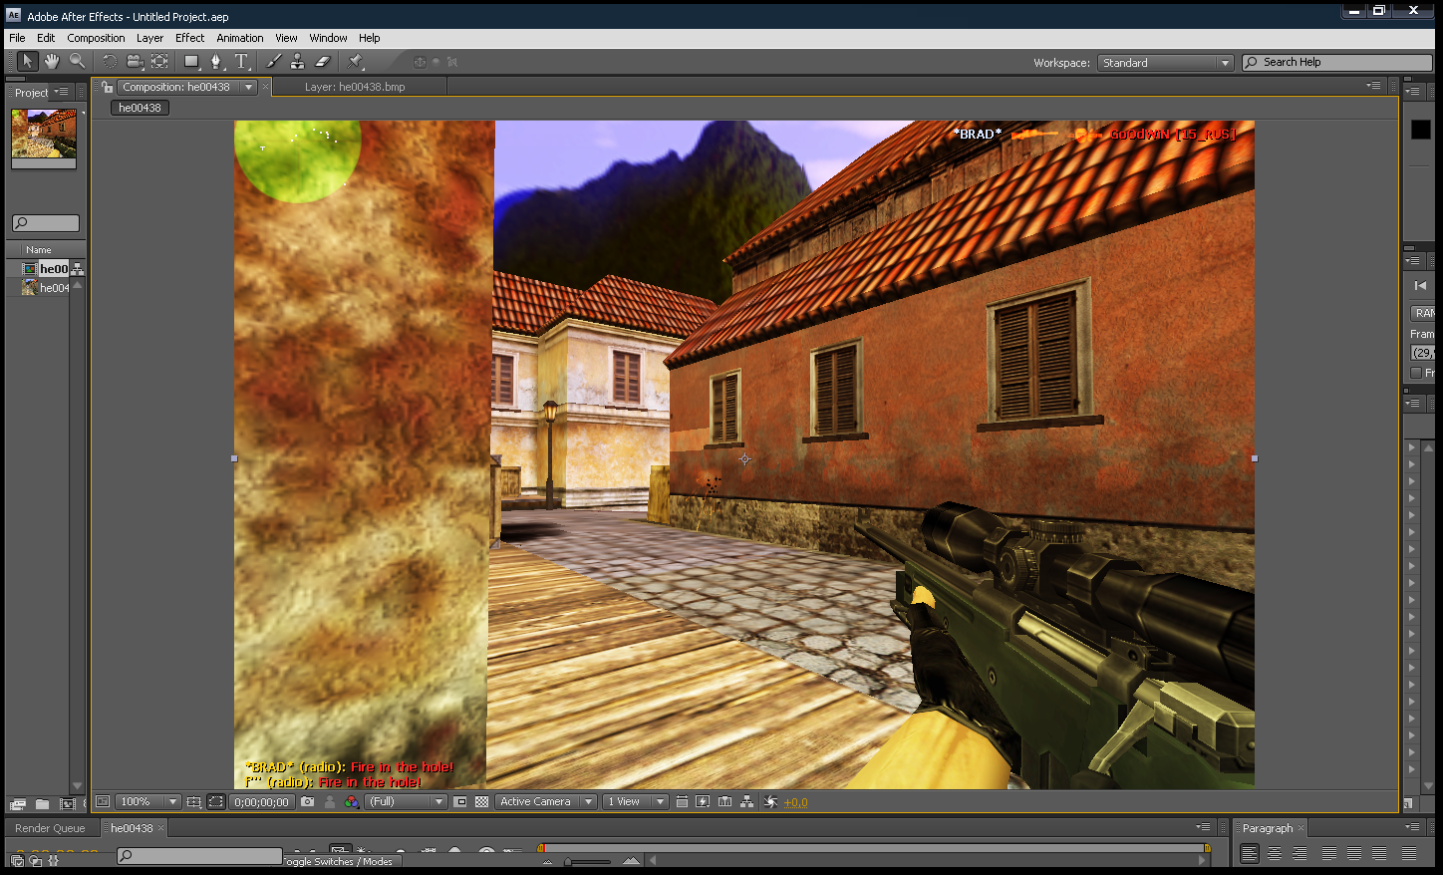Click the reset exposure icon
This screenshot has height=875, width=1443.
[x=770, y=801]
